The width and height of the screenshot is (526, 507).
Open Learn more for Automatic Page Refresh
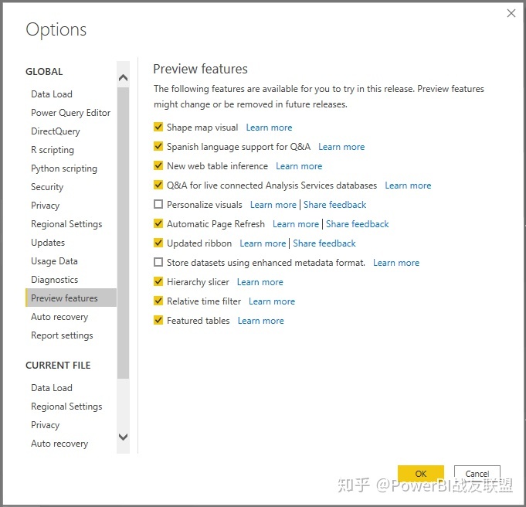(x=296, y=224)
